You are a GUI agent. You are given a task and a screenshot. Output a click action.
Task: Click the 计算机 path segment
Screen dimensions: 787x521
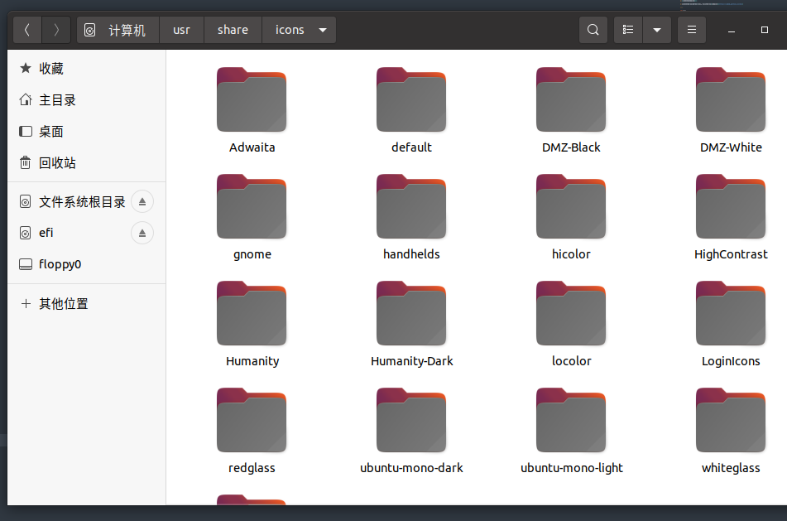pyautogui.click(x=118, y=30)
